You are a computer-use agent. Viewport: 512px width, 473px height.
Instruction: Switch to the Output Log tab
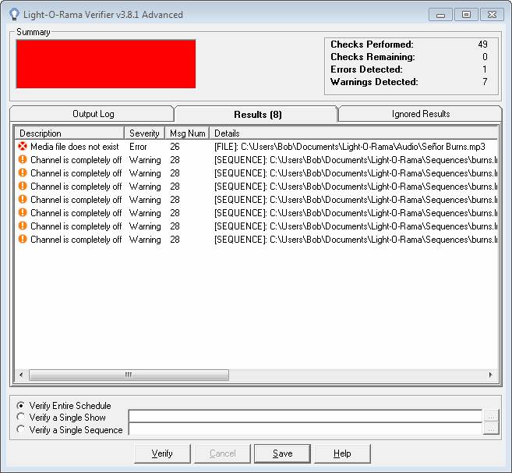coord(93,114)
